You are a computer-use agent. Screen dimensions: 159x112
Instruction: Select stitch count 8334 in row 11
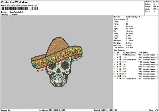coord(123,79)
